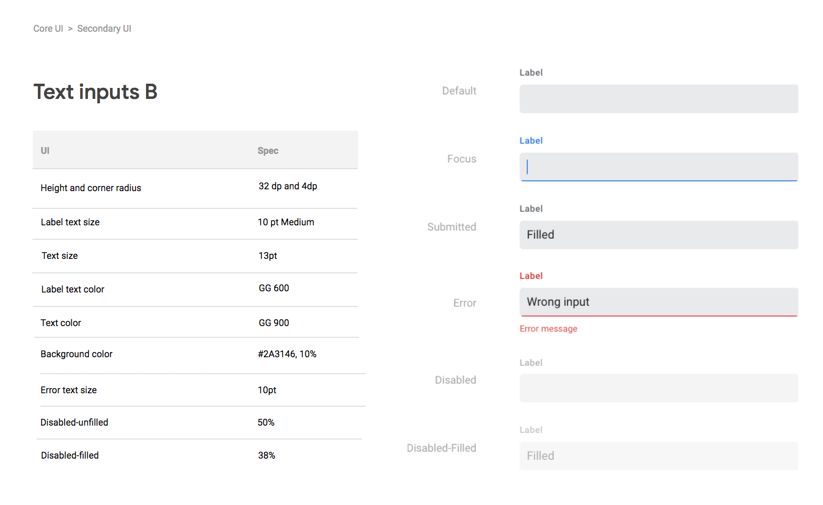Viewport: 823px width, 505px height.
Task: Click the Default state empty input field
Action: (x=659, y=99)
